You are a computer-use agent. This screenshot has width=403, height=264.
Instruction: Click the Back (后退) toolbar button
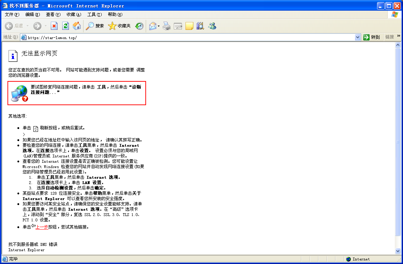tap(14, 26)
